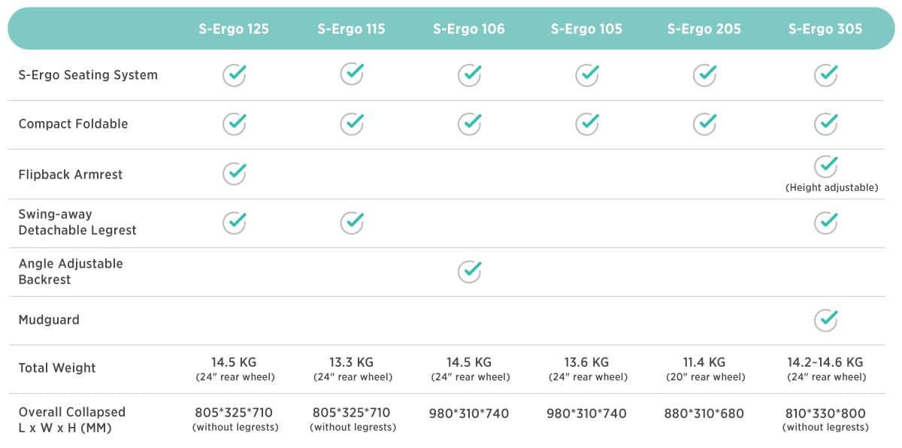Select the S-Ergo 106 column header
Viewport: 902px width, 448px height.
tap(469, 29)
